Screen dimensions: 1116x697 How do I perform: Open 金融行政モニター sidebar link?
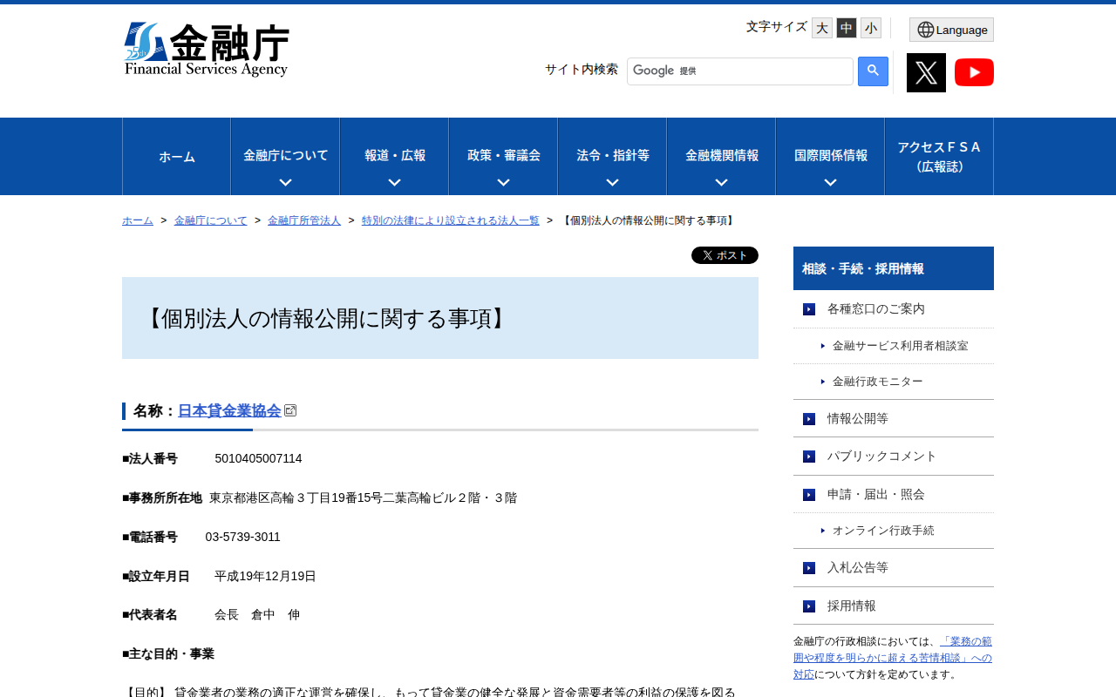tap(878, 382)
